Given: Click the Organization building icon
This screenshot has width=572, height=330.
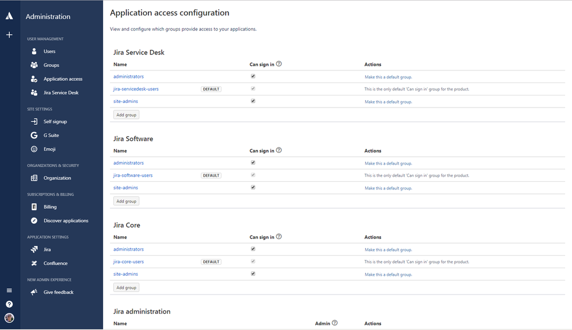Looking at the screenshot, I should (34, 178).
